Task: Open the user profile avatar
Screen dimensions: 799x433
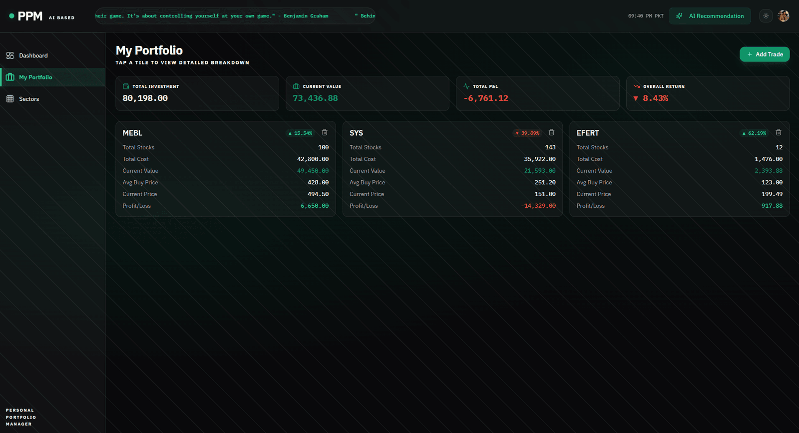Action: click(x=784, y=16)
